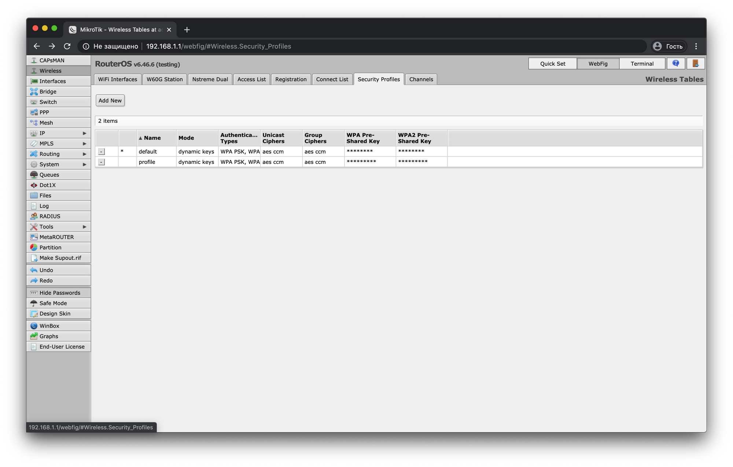This screenshot has height=467, width=733.
Task: Click the blue help question icon
Action: 676,63
